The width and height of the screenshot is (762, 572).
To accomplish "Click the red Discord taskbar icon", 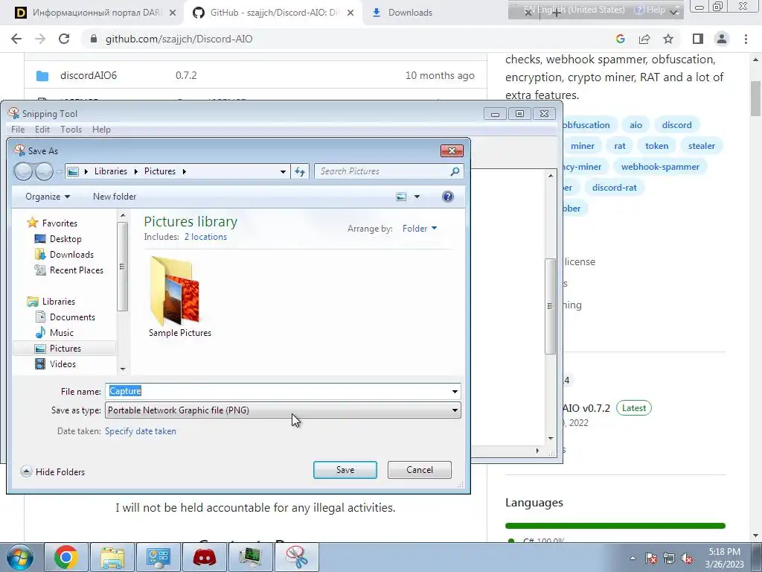I will [205, 557].
